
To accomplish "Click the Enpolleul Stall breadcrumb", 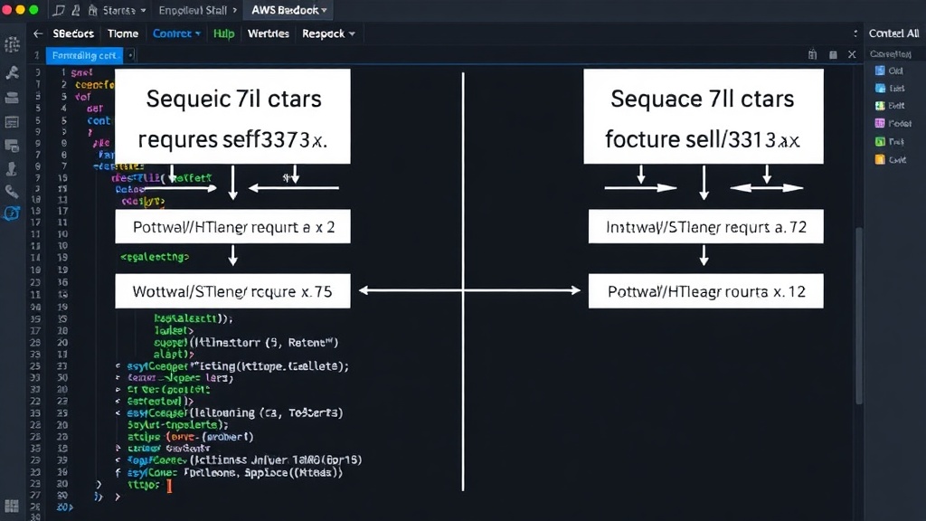I will tap(194, 10).
